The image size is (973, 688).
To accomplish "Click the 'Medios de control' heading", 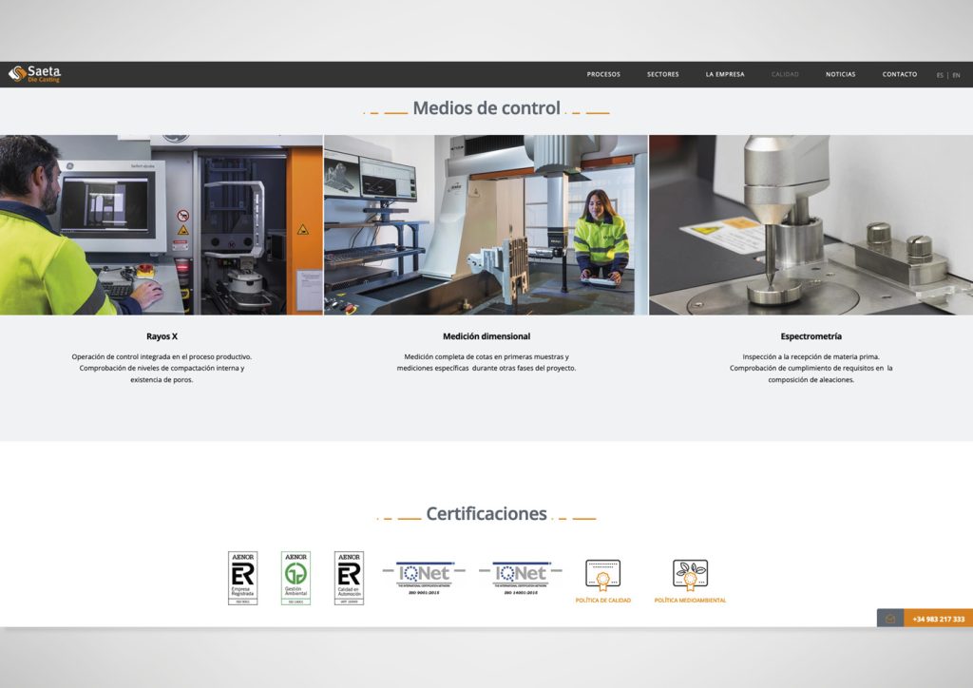I will (486, 108).
